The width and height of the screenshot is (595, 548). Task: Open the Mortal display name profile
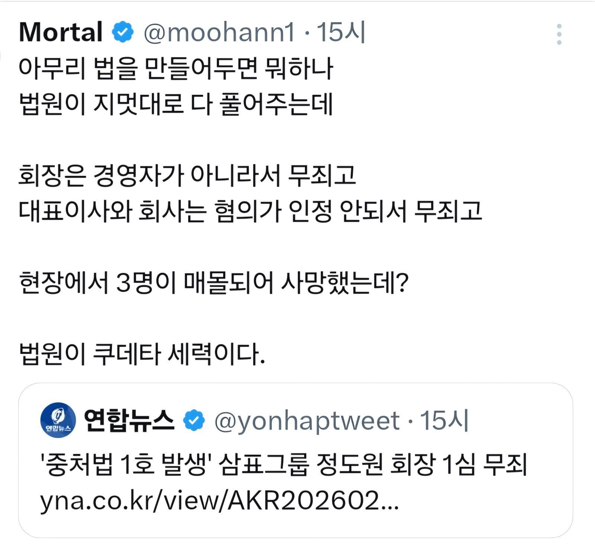61,32
